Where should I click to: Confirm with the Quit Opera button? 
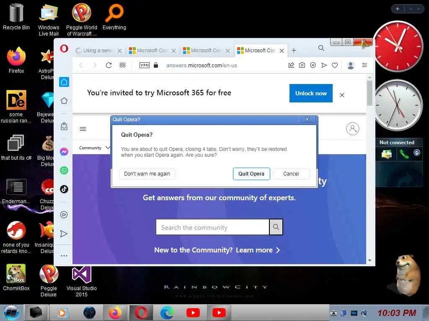251,174
